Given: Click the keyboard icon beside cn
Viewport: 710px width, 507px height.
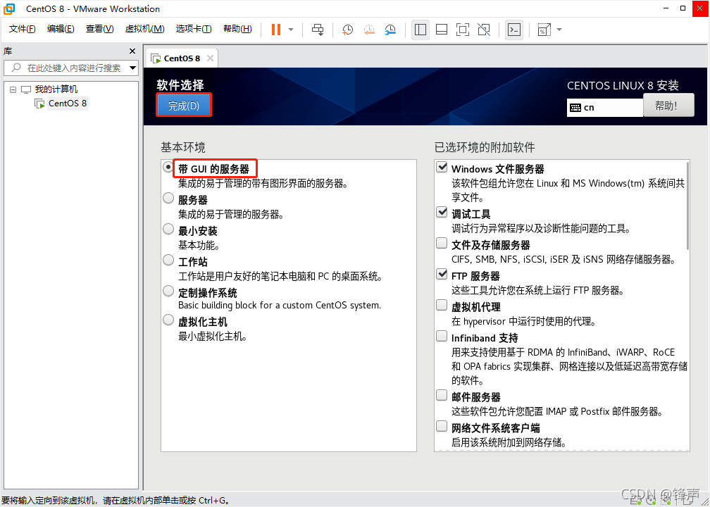Looking at the screenshot, I should 575,108.
